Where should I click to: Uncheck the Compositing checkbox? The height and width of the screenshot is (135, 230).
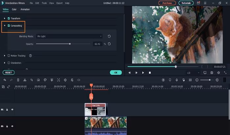click(9, 26)
